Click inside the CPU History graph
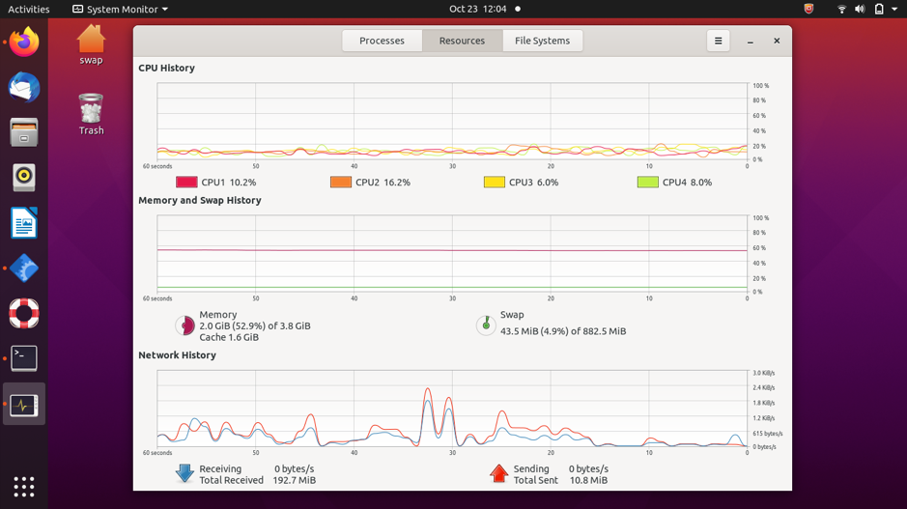 coord(452,122)
